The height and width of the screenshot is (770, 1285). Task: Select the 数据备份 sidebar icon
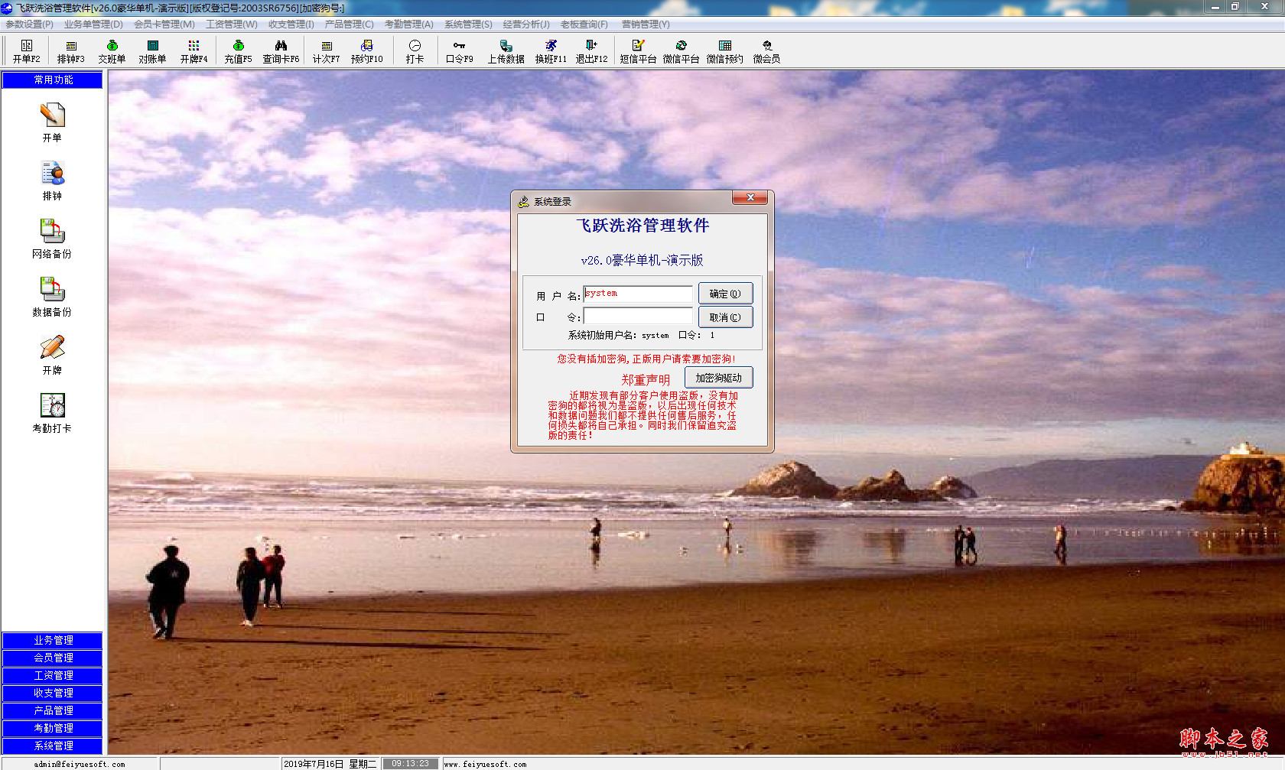pyautogui.click(x=52, y=291)
